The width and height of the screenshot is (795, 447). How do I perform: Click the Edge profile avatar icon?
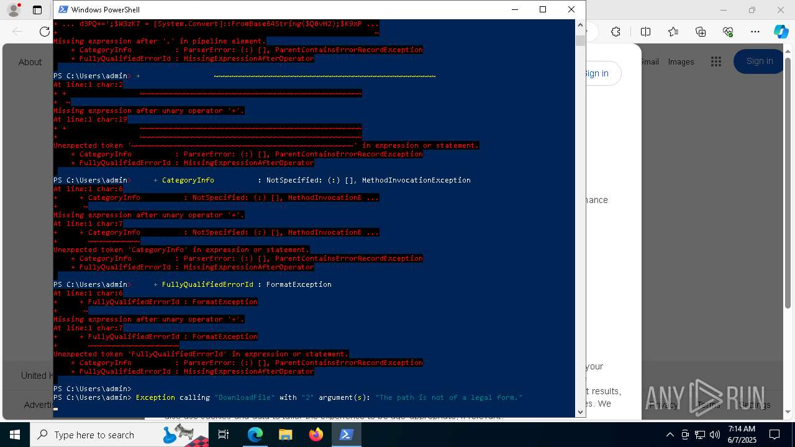pyautogui.click(x=13, y=10)
